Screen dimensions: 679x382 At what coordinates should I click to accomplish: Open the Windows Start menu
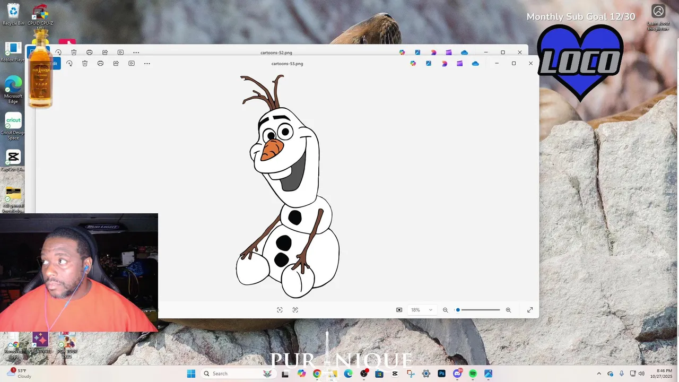coord(191,374)
